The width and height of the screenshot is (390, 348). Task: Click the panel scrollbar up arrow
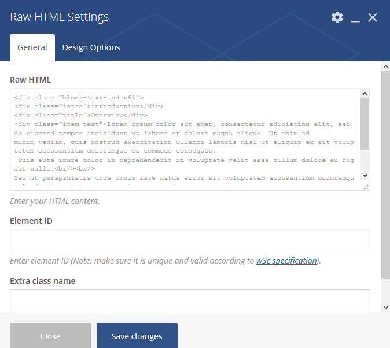[x=385, y=66]
